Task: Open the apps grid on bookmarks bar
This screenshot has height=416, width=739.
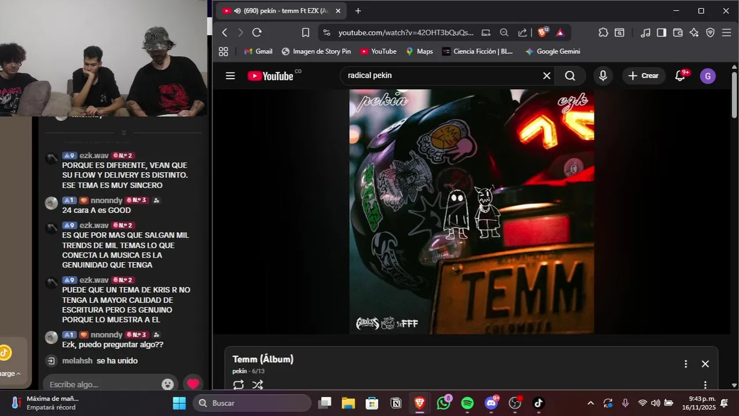Action: click(224, 51)
